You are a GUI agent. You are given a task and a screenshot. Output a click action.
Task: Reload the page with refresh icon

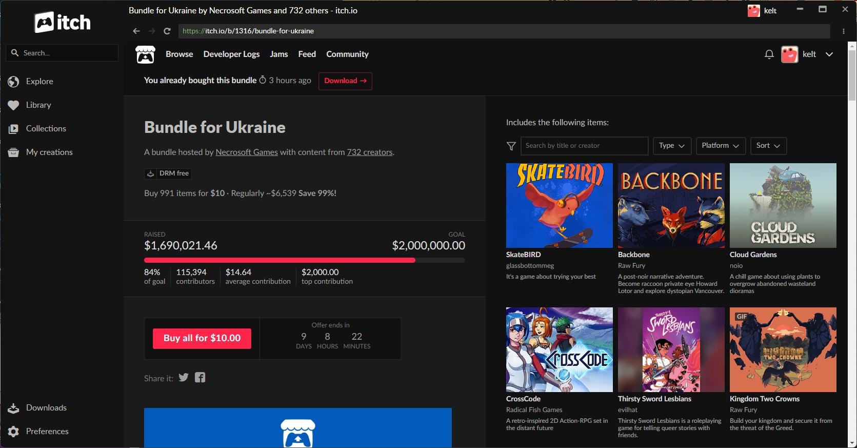pos(167,31)
